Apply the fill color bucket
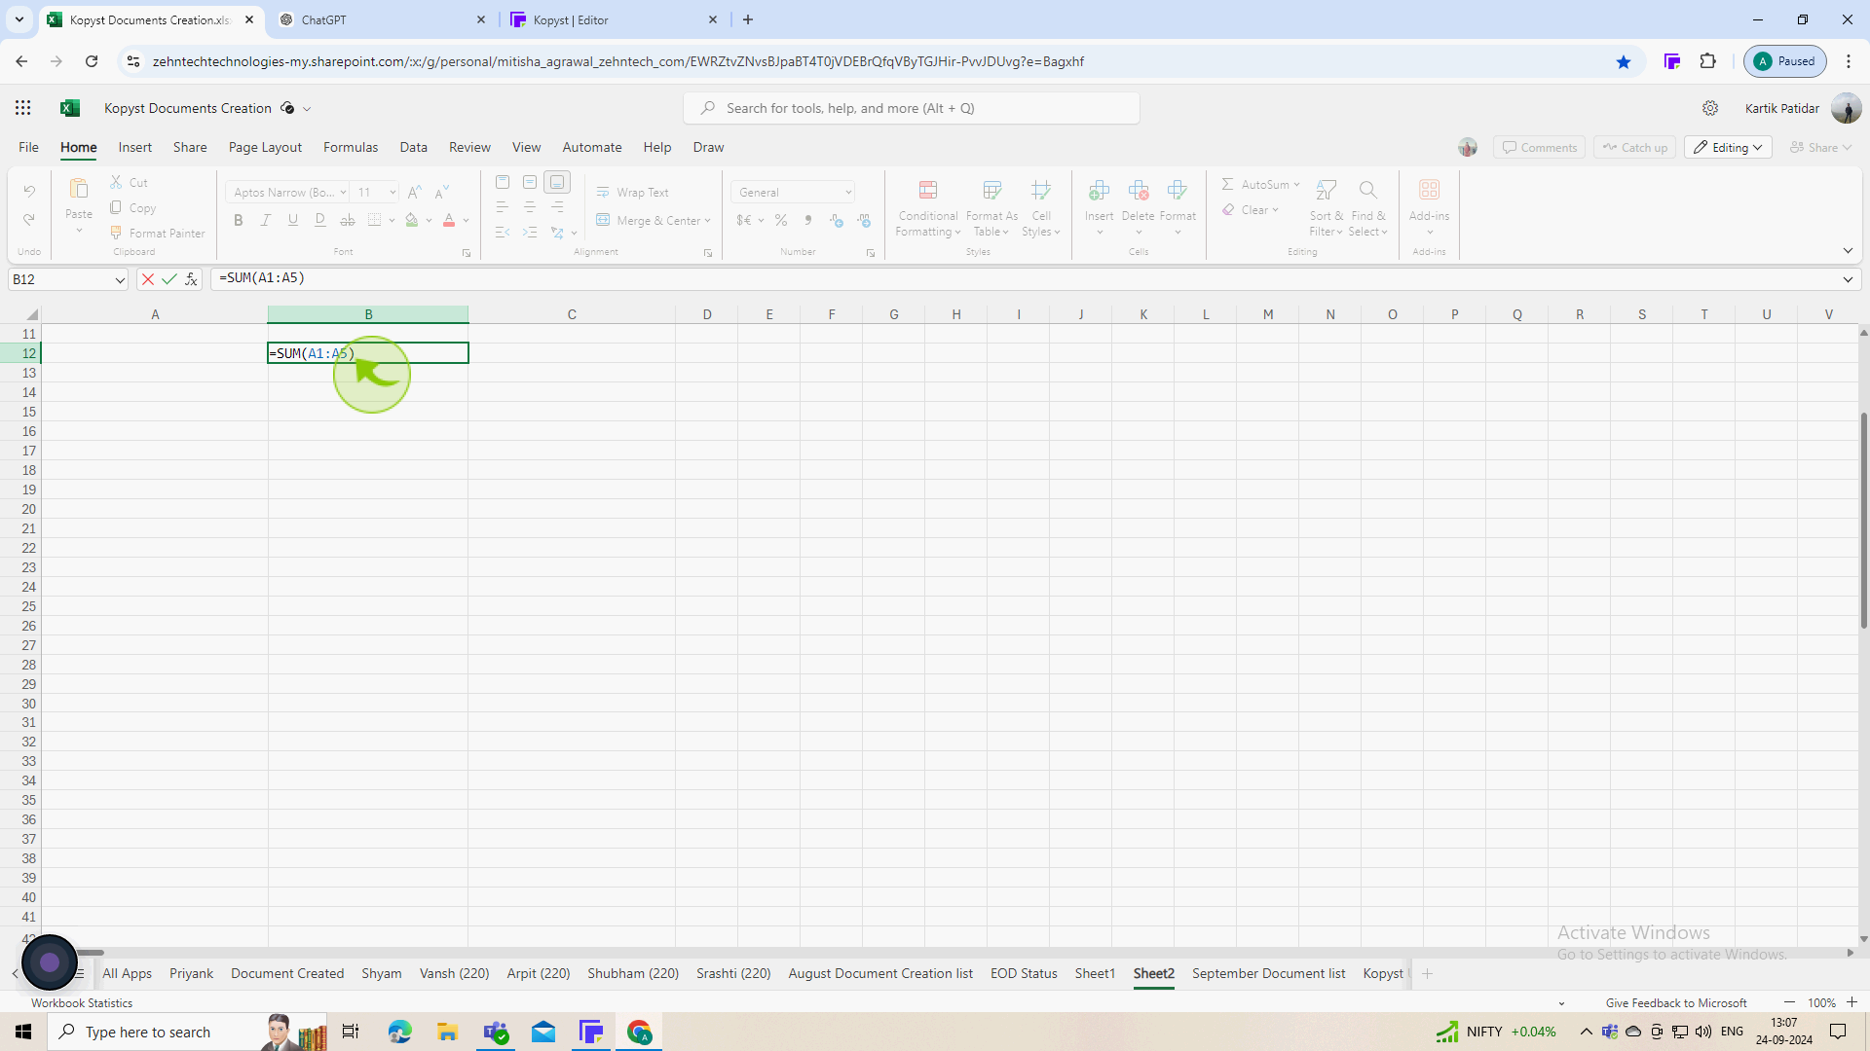Screen dimensions: 1870x1051 [412, 221]
